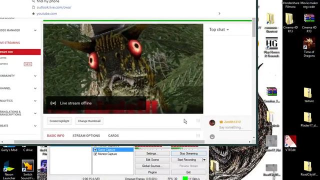Open the outlook.live.com/owa/ suggestion

point(54,7)
